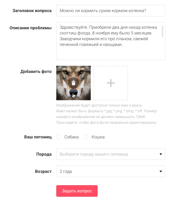
Task: Click the Описание проблемы field label
Action: (x=30, y=28)
